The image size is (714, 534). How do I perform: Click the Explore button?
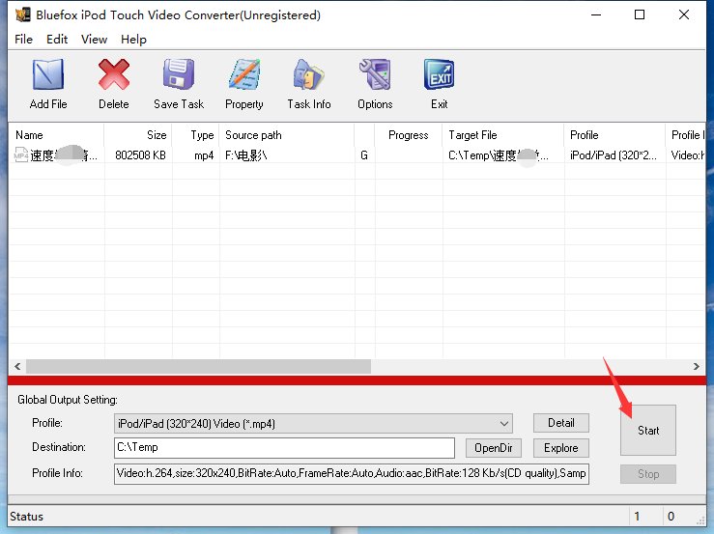[x=561, y=448]
